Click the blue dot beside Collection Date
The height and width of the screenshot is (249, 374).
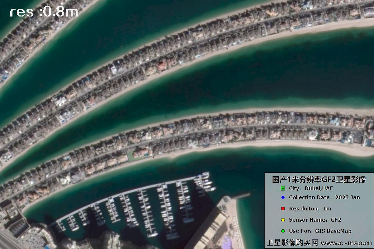(x=283, y=198)
